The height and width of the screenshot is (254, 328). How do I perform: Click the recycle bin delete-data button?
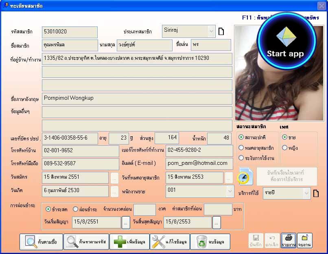pos(210,242)
